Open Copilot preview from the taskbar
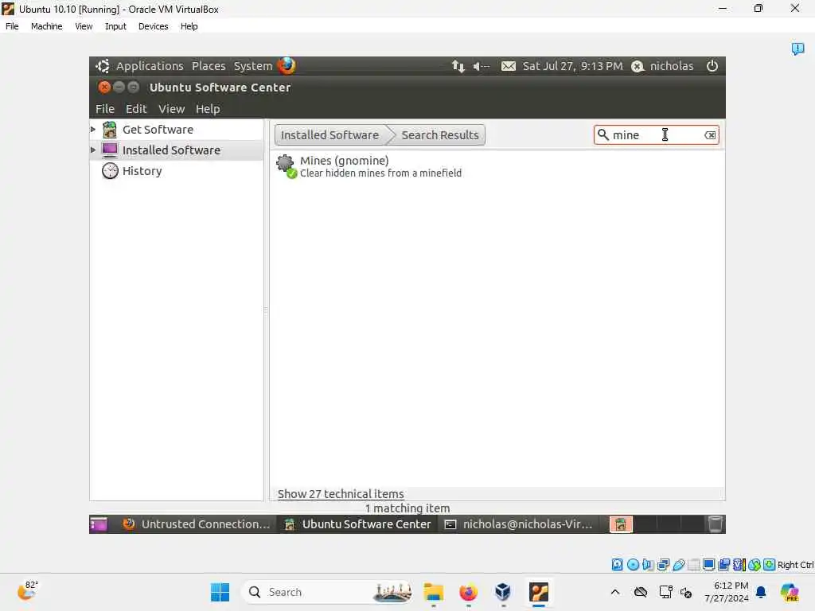815x611 pixels. 790,592
